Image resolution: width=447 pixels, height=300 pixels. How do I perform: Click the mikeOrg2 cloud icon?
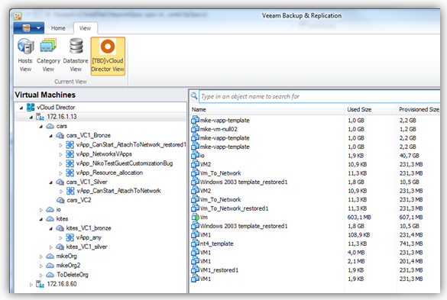coord(50,265)
